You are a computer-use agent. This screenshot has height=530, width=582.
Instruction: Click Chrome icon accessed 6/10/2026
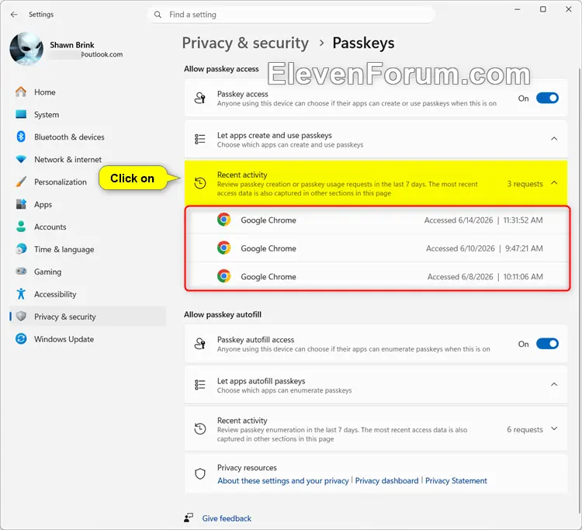(223, 248)
